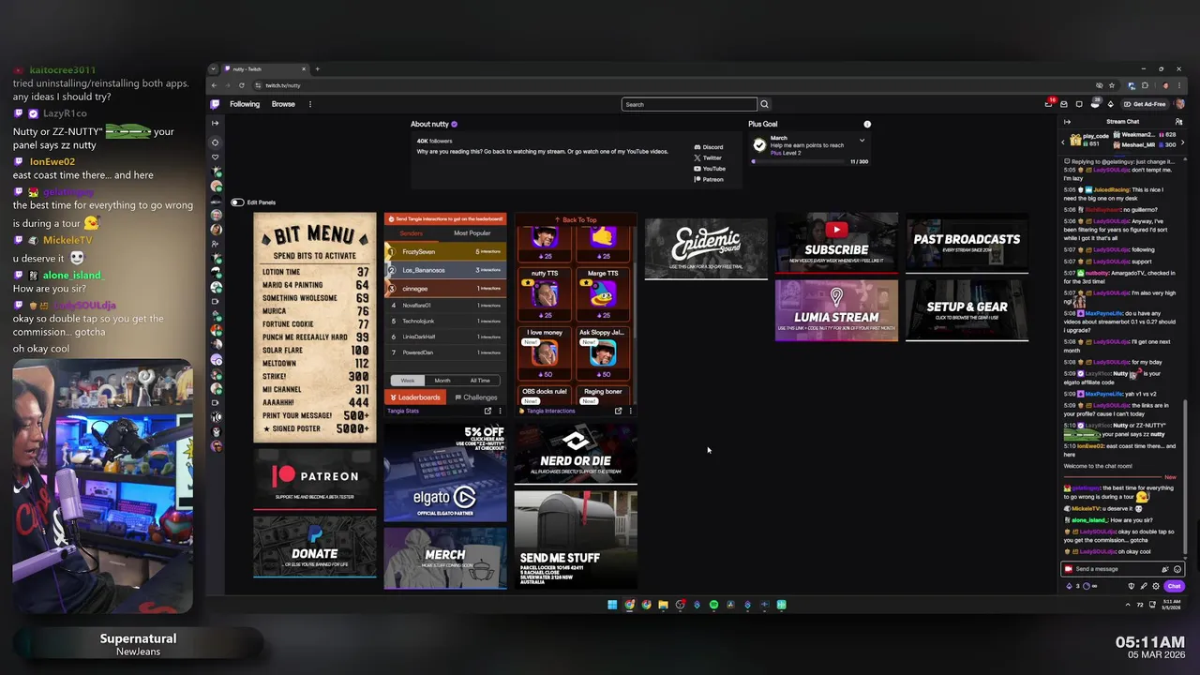
Task: Open the chat celebration party-popper icon
Action: 1165,569
